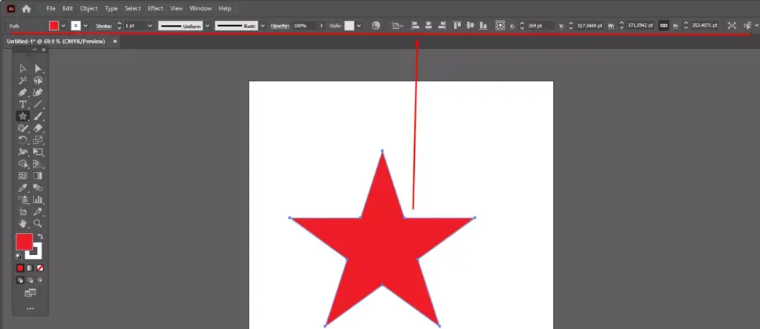Viewport: 760px width, 329px height.
Task: Open graphic Style dropdown
Action: [359, 26]
